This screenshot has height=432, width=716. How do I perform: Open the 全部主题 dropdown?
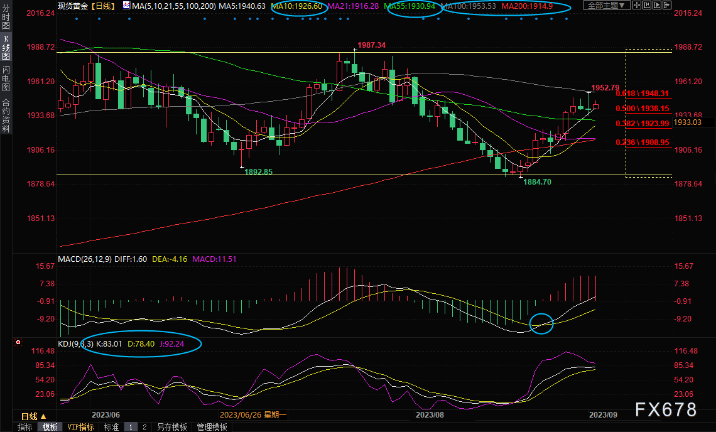pos(607,6)
